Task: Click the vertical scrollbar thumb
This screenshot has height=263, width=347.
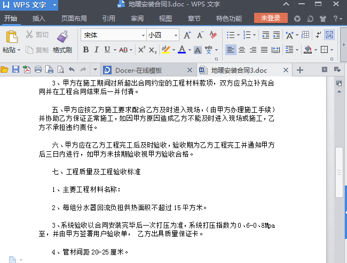Action: point(339,172)
